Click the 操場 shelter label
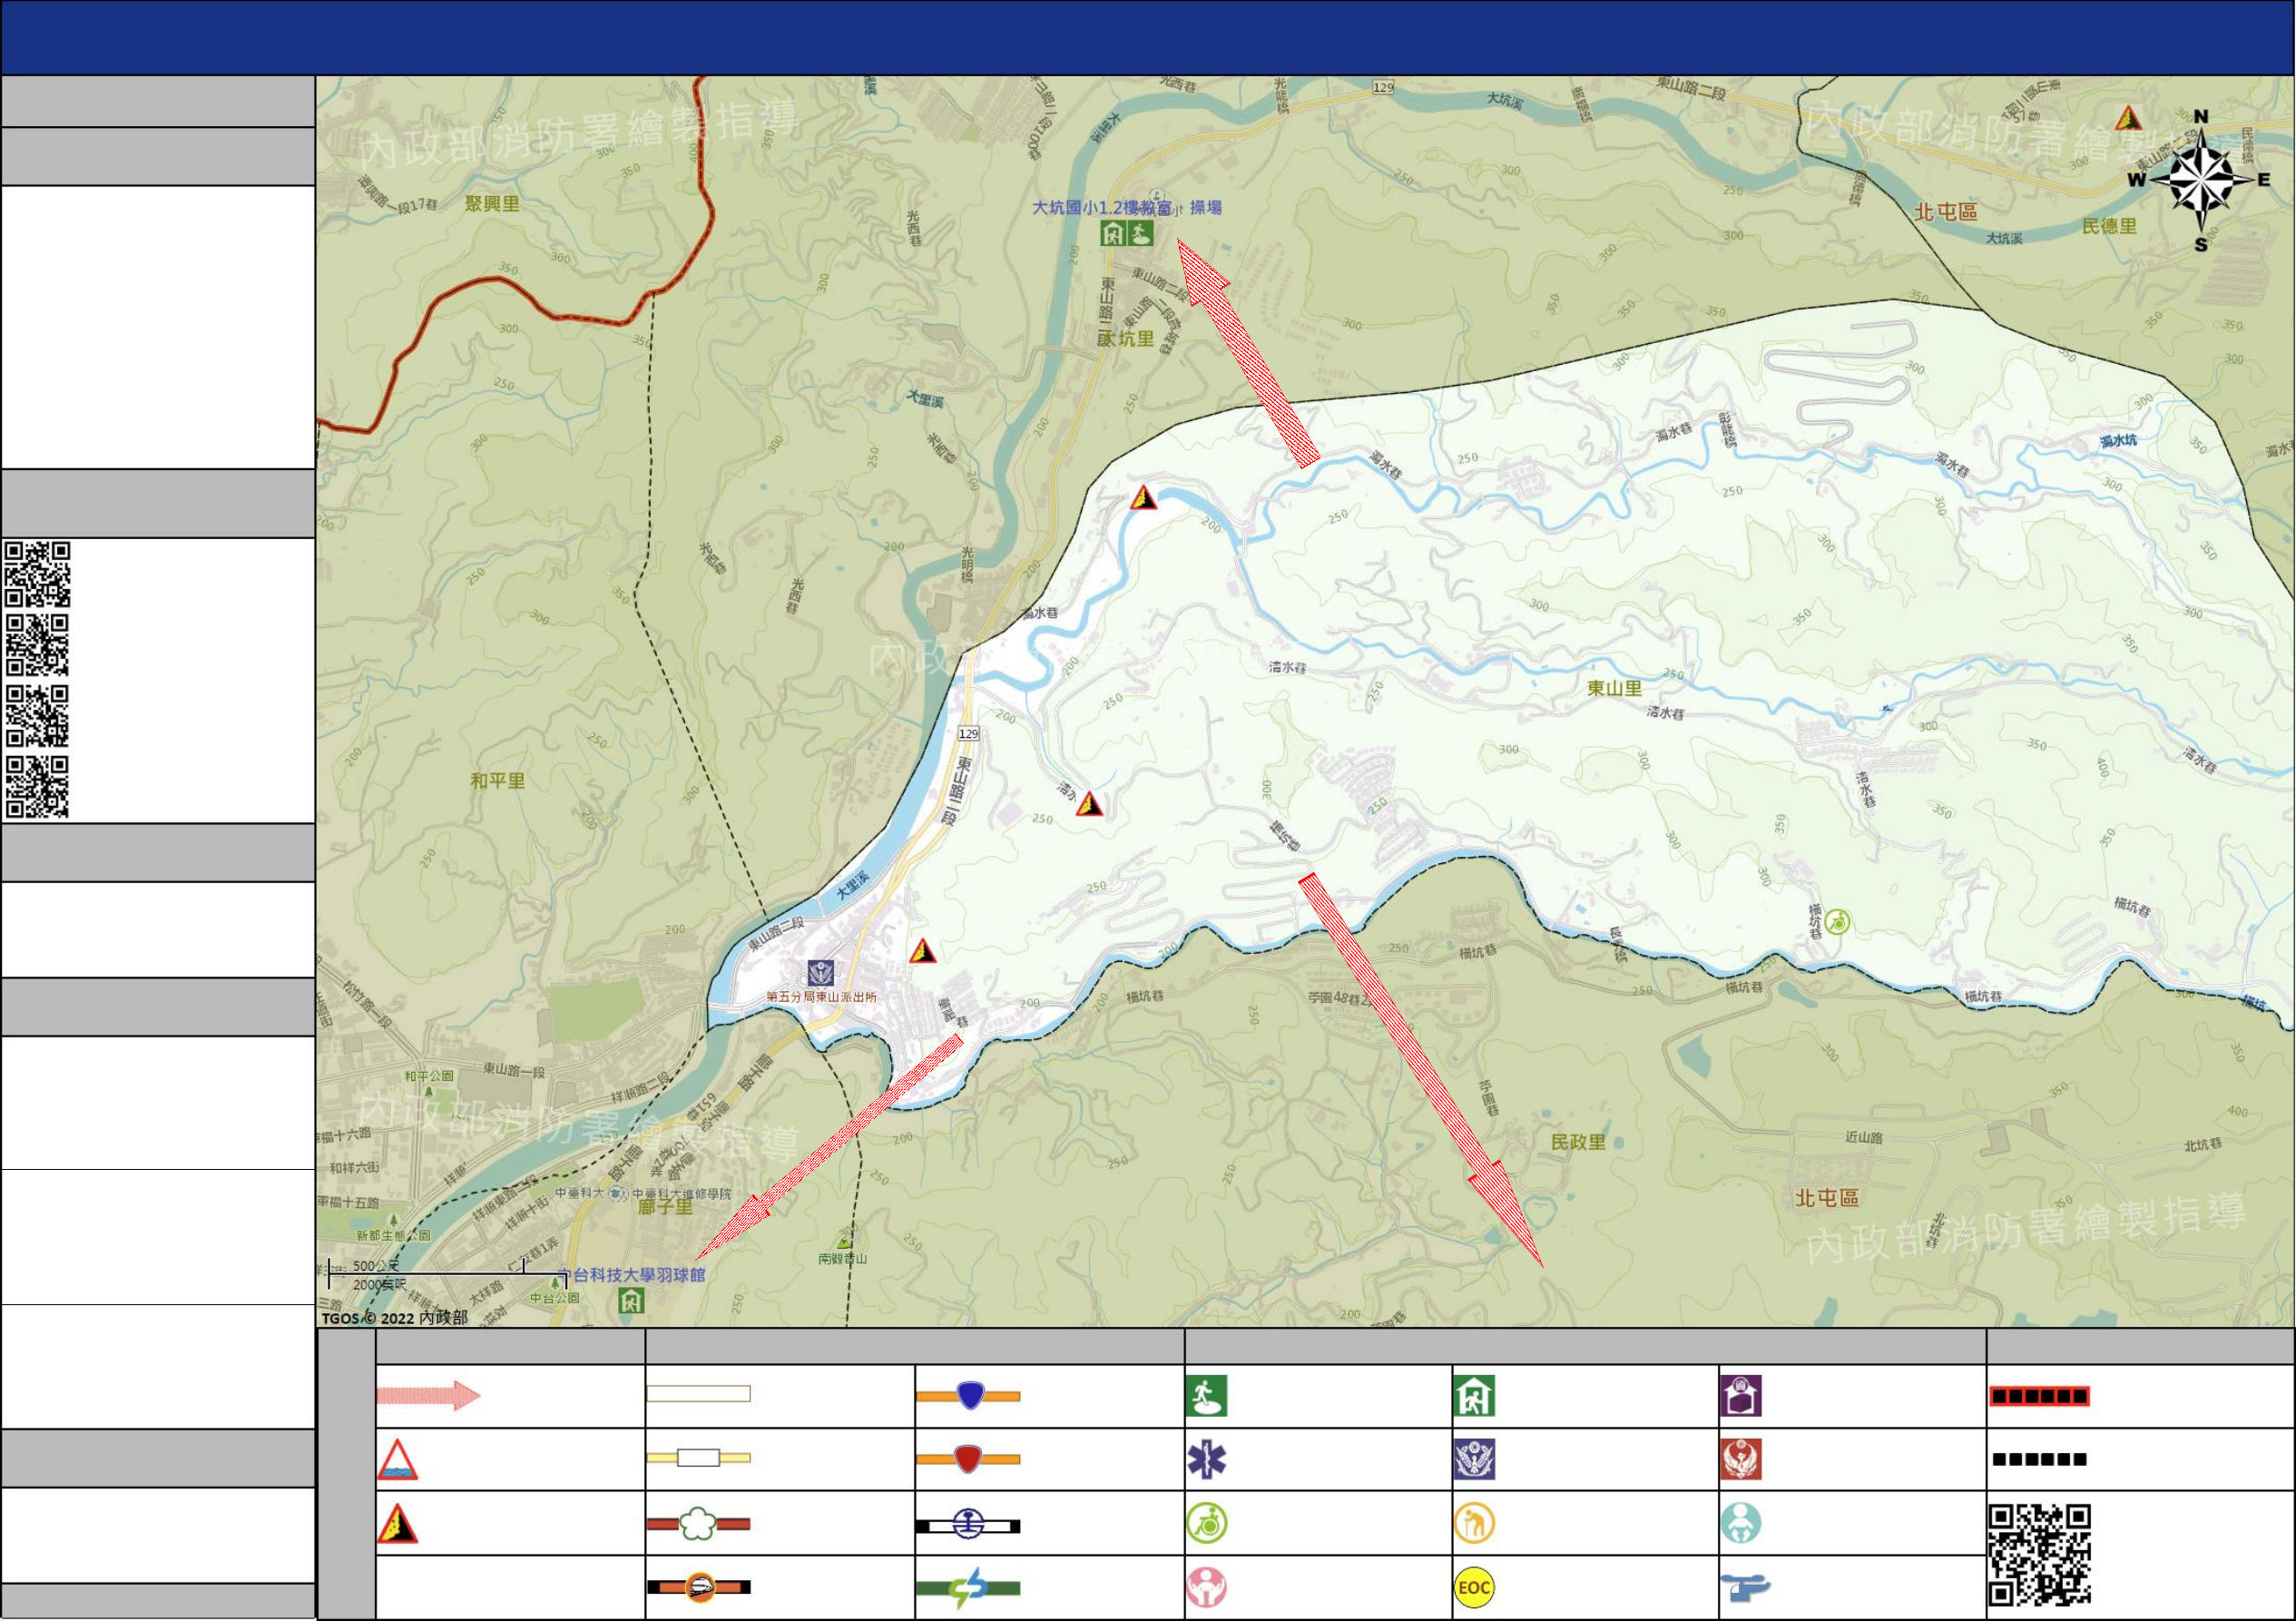The width and height of the screenshot is (2296, 1621). [x=1206, y=208]
